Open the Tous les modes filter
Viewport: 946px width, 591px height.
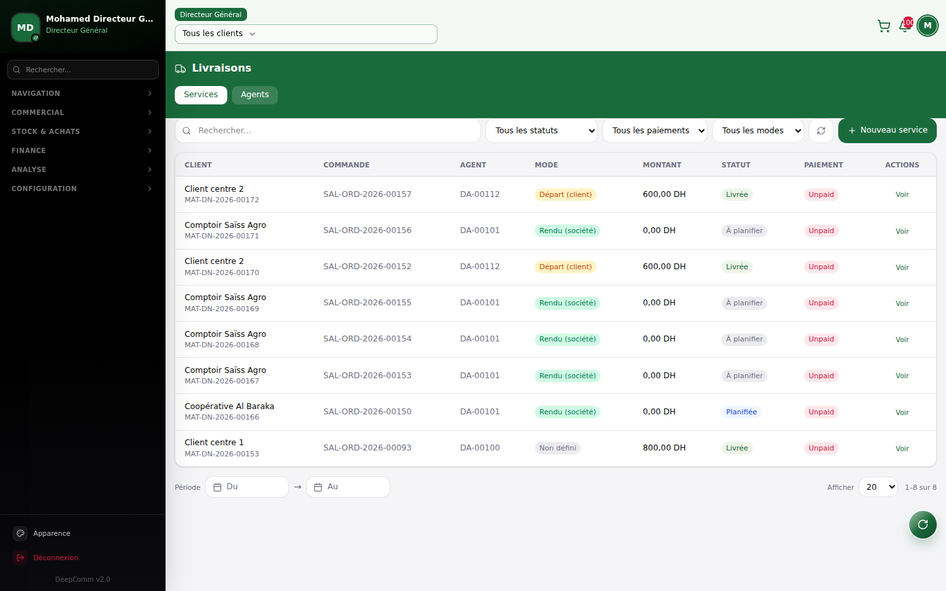(x=758, y=131)
